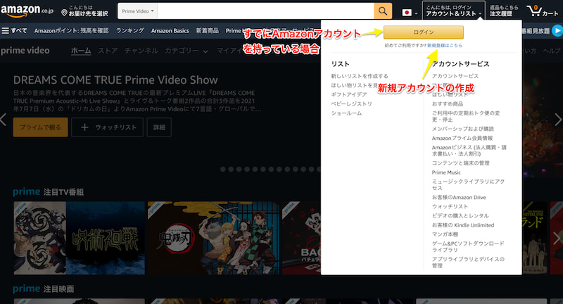This screenshot has width=563, height=304.
Task: Open Japan flag language selector
Action: (410, 13)
